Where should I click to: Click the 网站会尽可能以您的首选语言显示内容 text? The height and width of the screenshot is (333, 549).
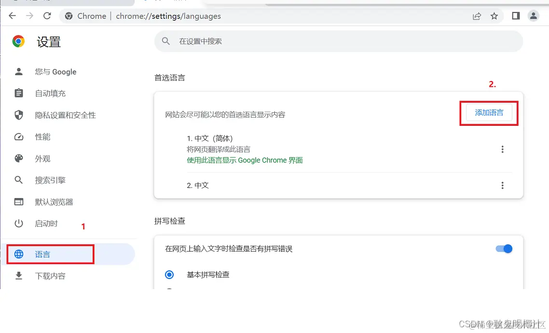(x=225, y=115)
